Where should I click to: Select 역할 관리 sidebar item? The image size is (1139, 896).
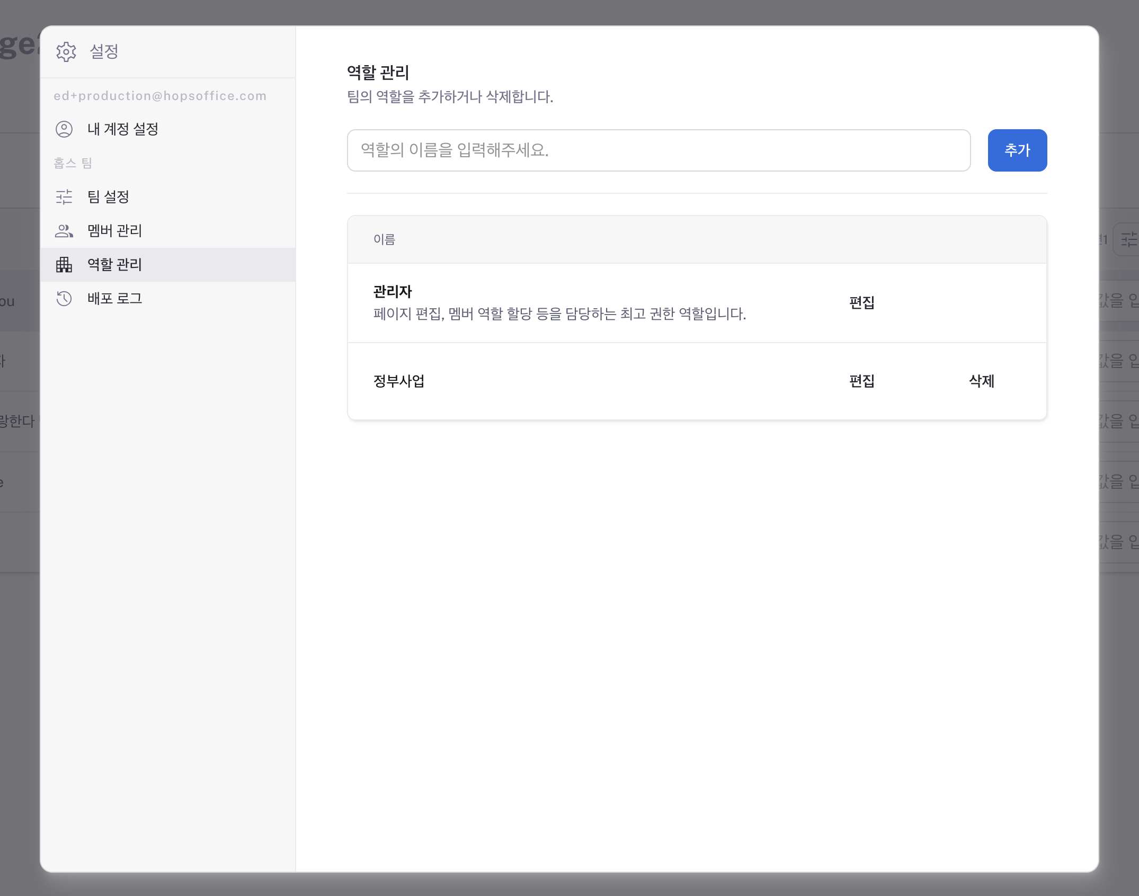coord(168,265)
